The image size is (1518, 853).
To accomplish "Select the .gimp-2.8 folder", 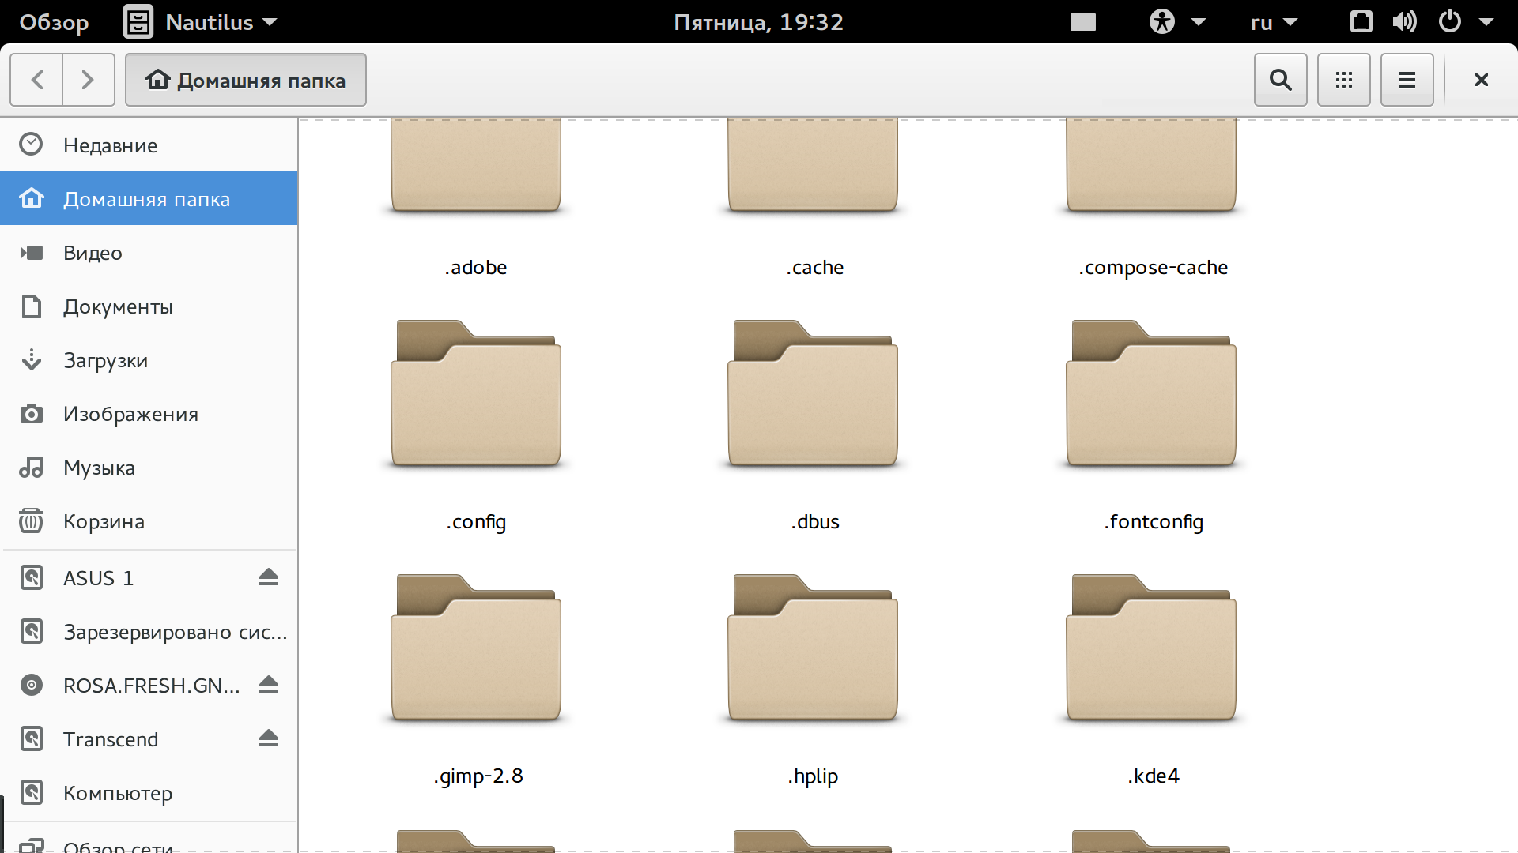I will [475, 649].
